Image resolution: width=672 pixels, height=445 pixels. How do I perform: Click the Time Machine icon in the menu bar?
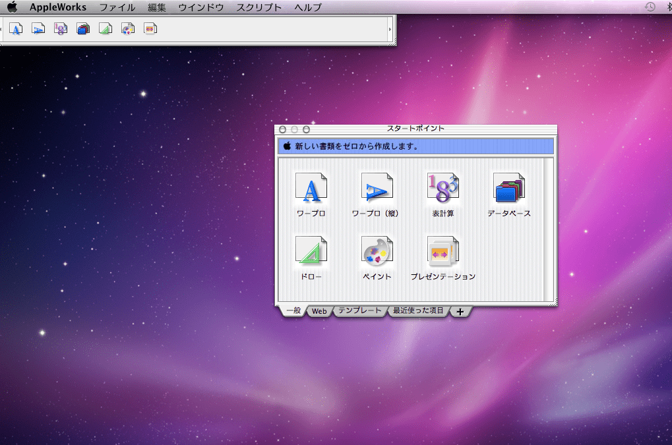click(650, 7)
